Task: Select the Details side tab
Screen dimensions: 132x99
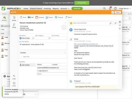Action: [14, 19]
